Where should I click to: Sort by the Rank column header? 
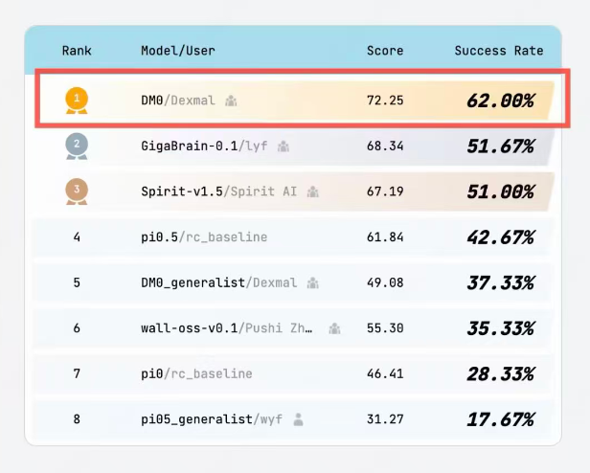click(x=77, y=51)
